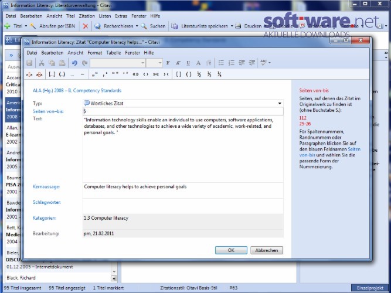
Task: Click the Redo arrow icon
Action: [x=84, y=63]
